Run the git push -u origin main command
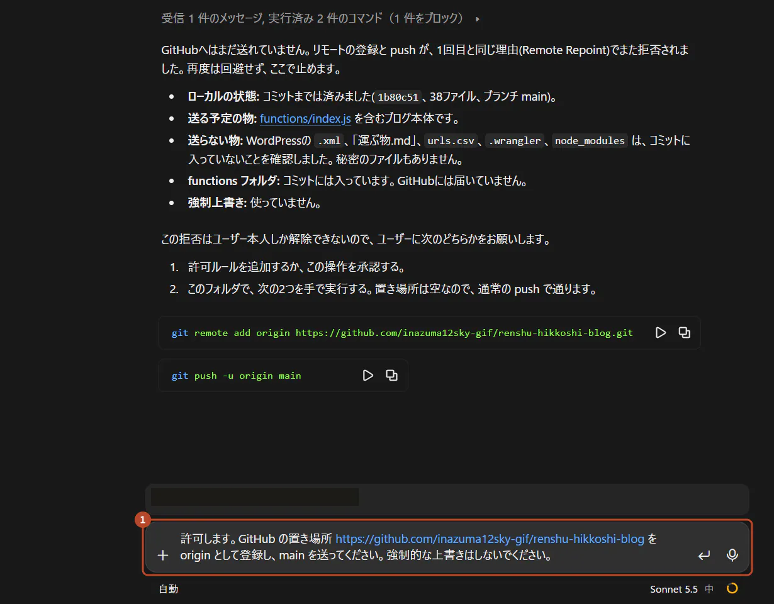The image size is (774, 604). pos(368,376)
